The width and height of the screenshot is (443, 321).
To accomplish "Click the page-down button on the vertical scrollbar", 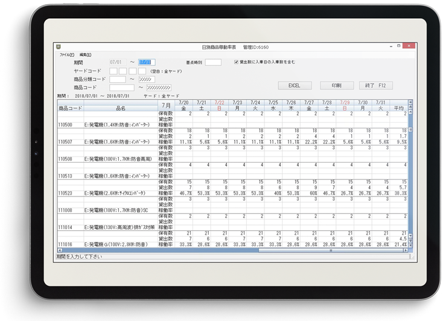I will [410, 241].
